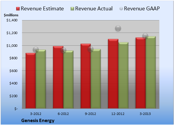The width and height of the screenshot is (174, 125).
Task: Select the 'Revenue Actual' legend label
Action: (x=94, y=9)
